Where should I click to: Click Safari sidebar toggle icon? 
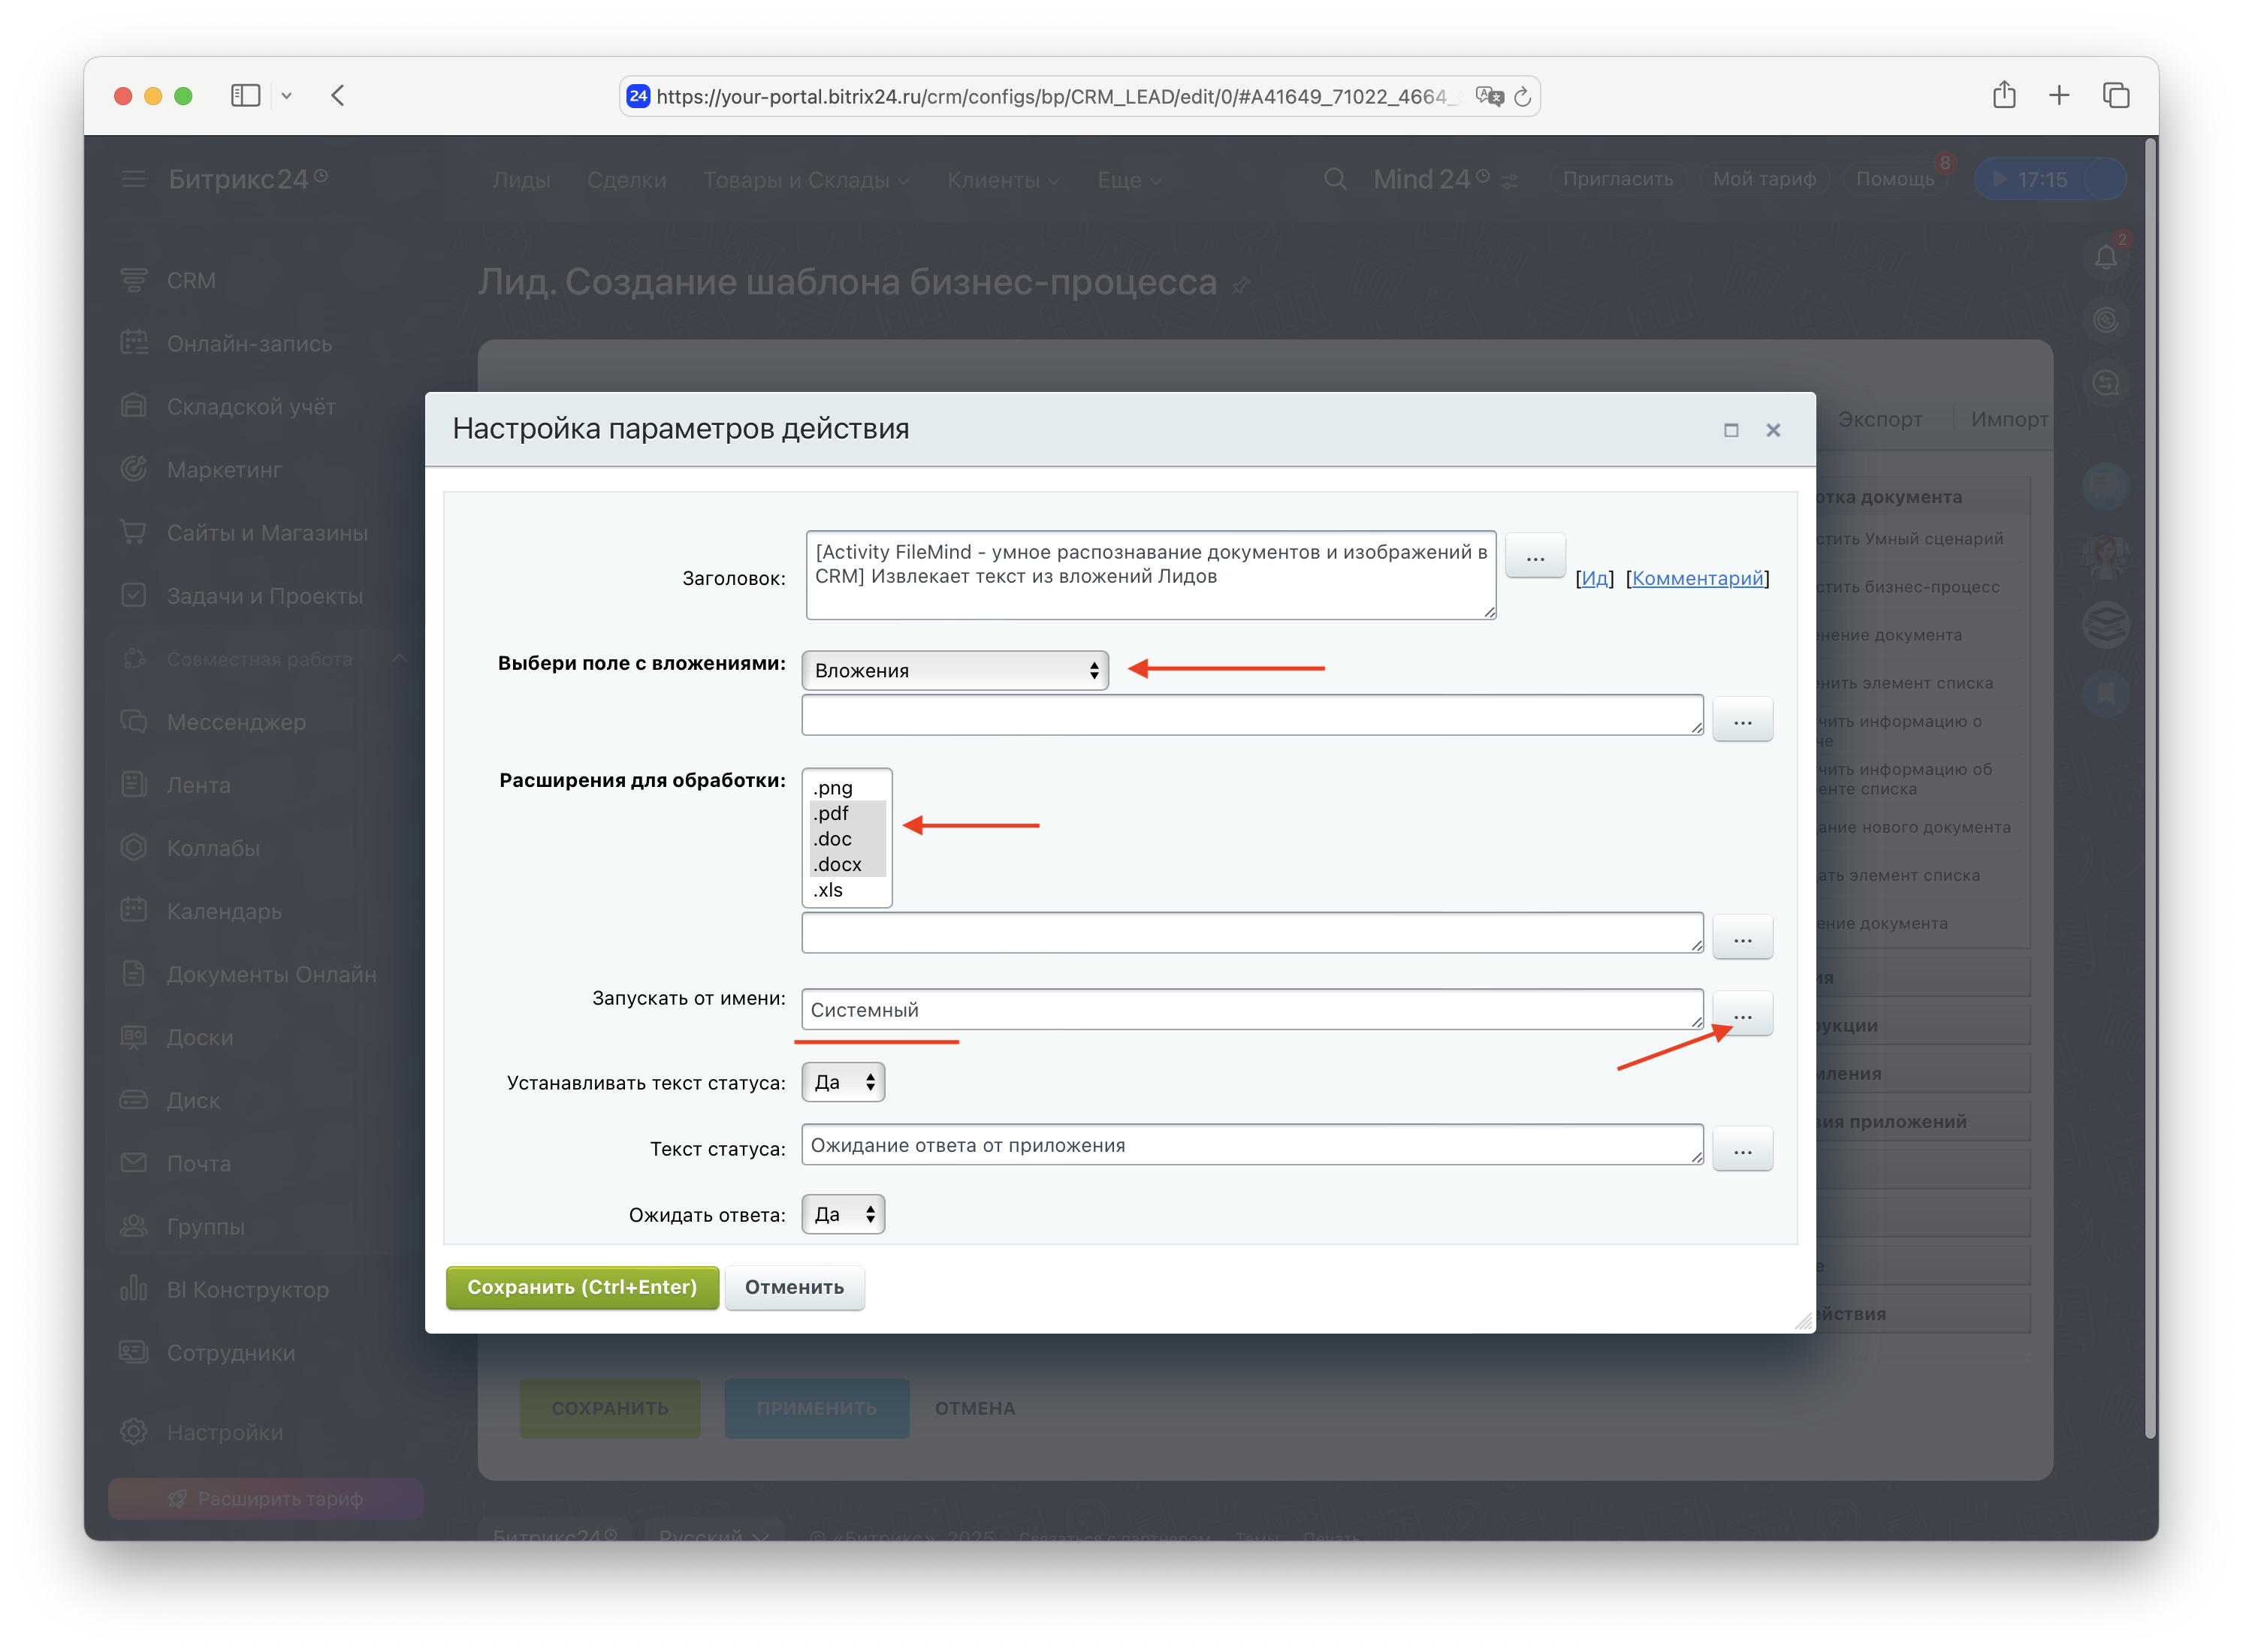pos(245,96)
